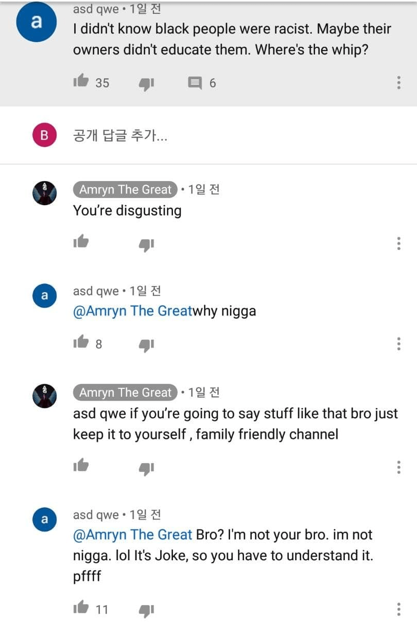Image resolution: width=417 pixels, height=640 pixels.
Task: Click the @Amryn The Great mention in last reply
Action: click(x=133, y=535)
